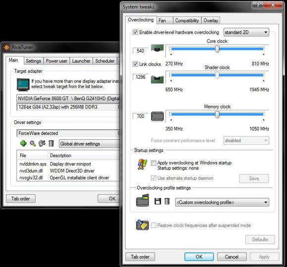This screenshot has height=267, width=287.
Task: Click the overclocking profile memory chip icon
Action: point(143,201)
